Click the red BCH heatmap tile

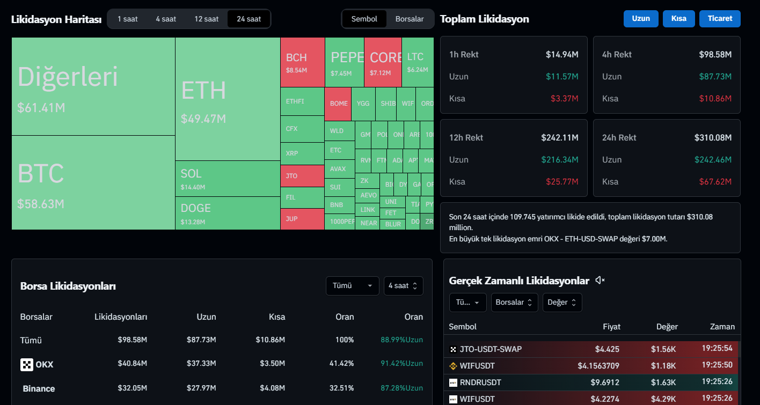(302, 62)
